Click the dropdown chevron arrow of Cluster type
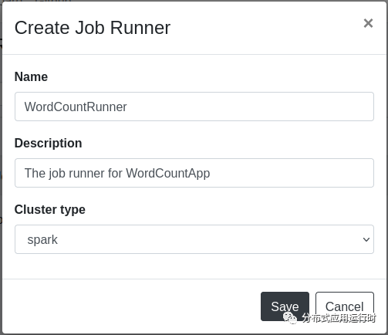388x335 pixels. (366, 239)
